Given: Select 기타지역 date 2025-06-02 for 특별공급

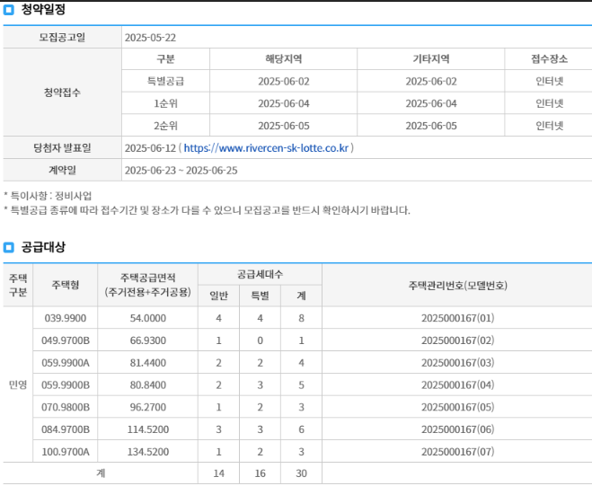Looking at the screenshot, I should point(431,82).
